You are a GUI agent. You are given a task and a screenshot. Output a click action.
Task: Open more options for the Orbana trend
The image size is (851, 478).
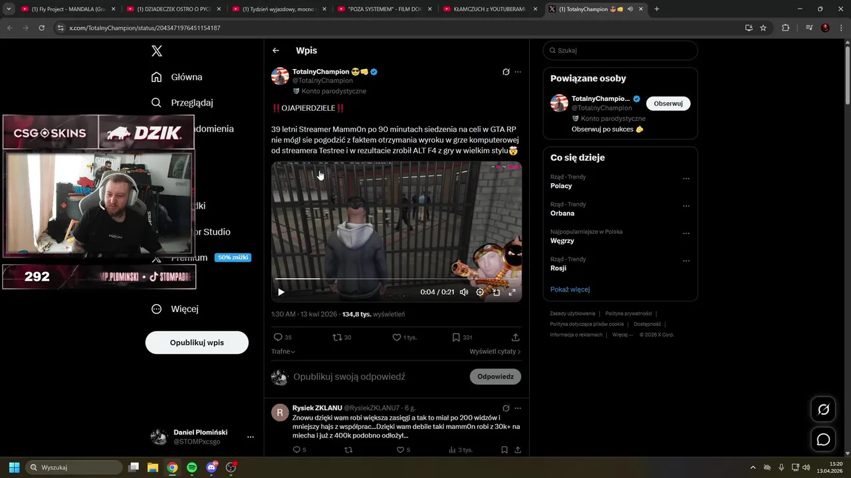point(686,206)
